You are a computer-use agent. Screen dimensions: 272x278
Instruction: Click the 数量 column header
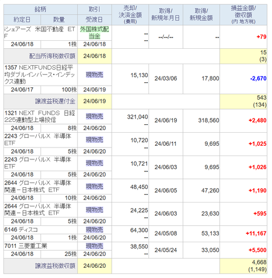59,19
